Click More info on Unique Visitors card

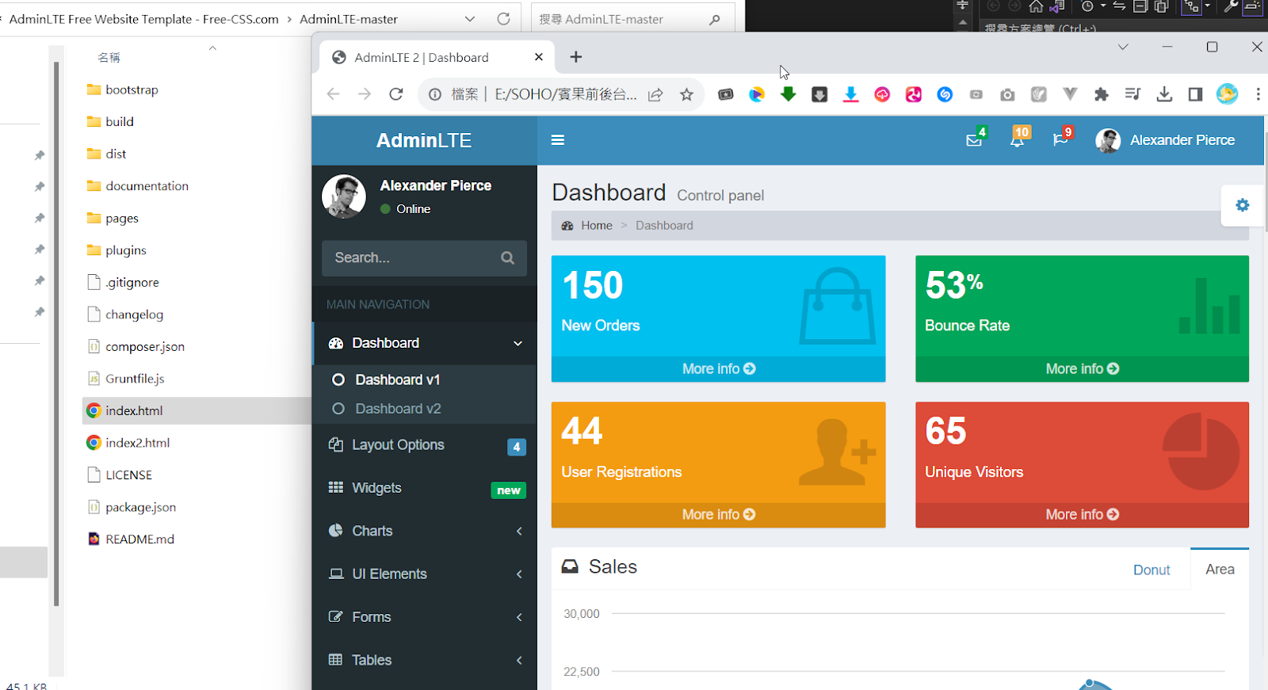pyautogui.click(x=1082, y=515)
